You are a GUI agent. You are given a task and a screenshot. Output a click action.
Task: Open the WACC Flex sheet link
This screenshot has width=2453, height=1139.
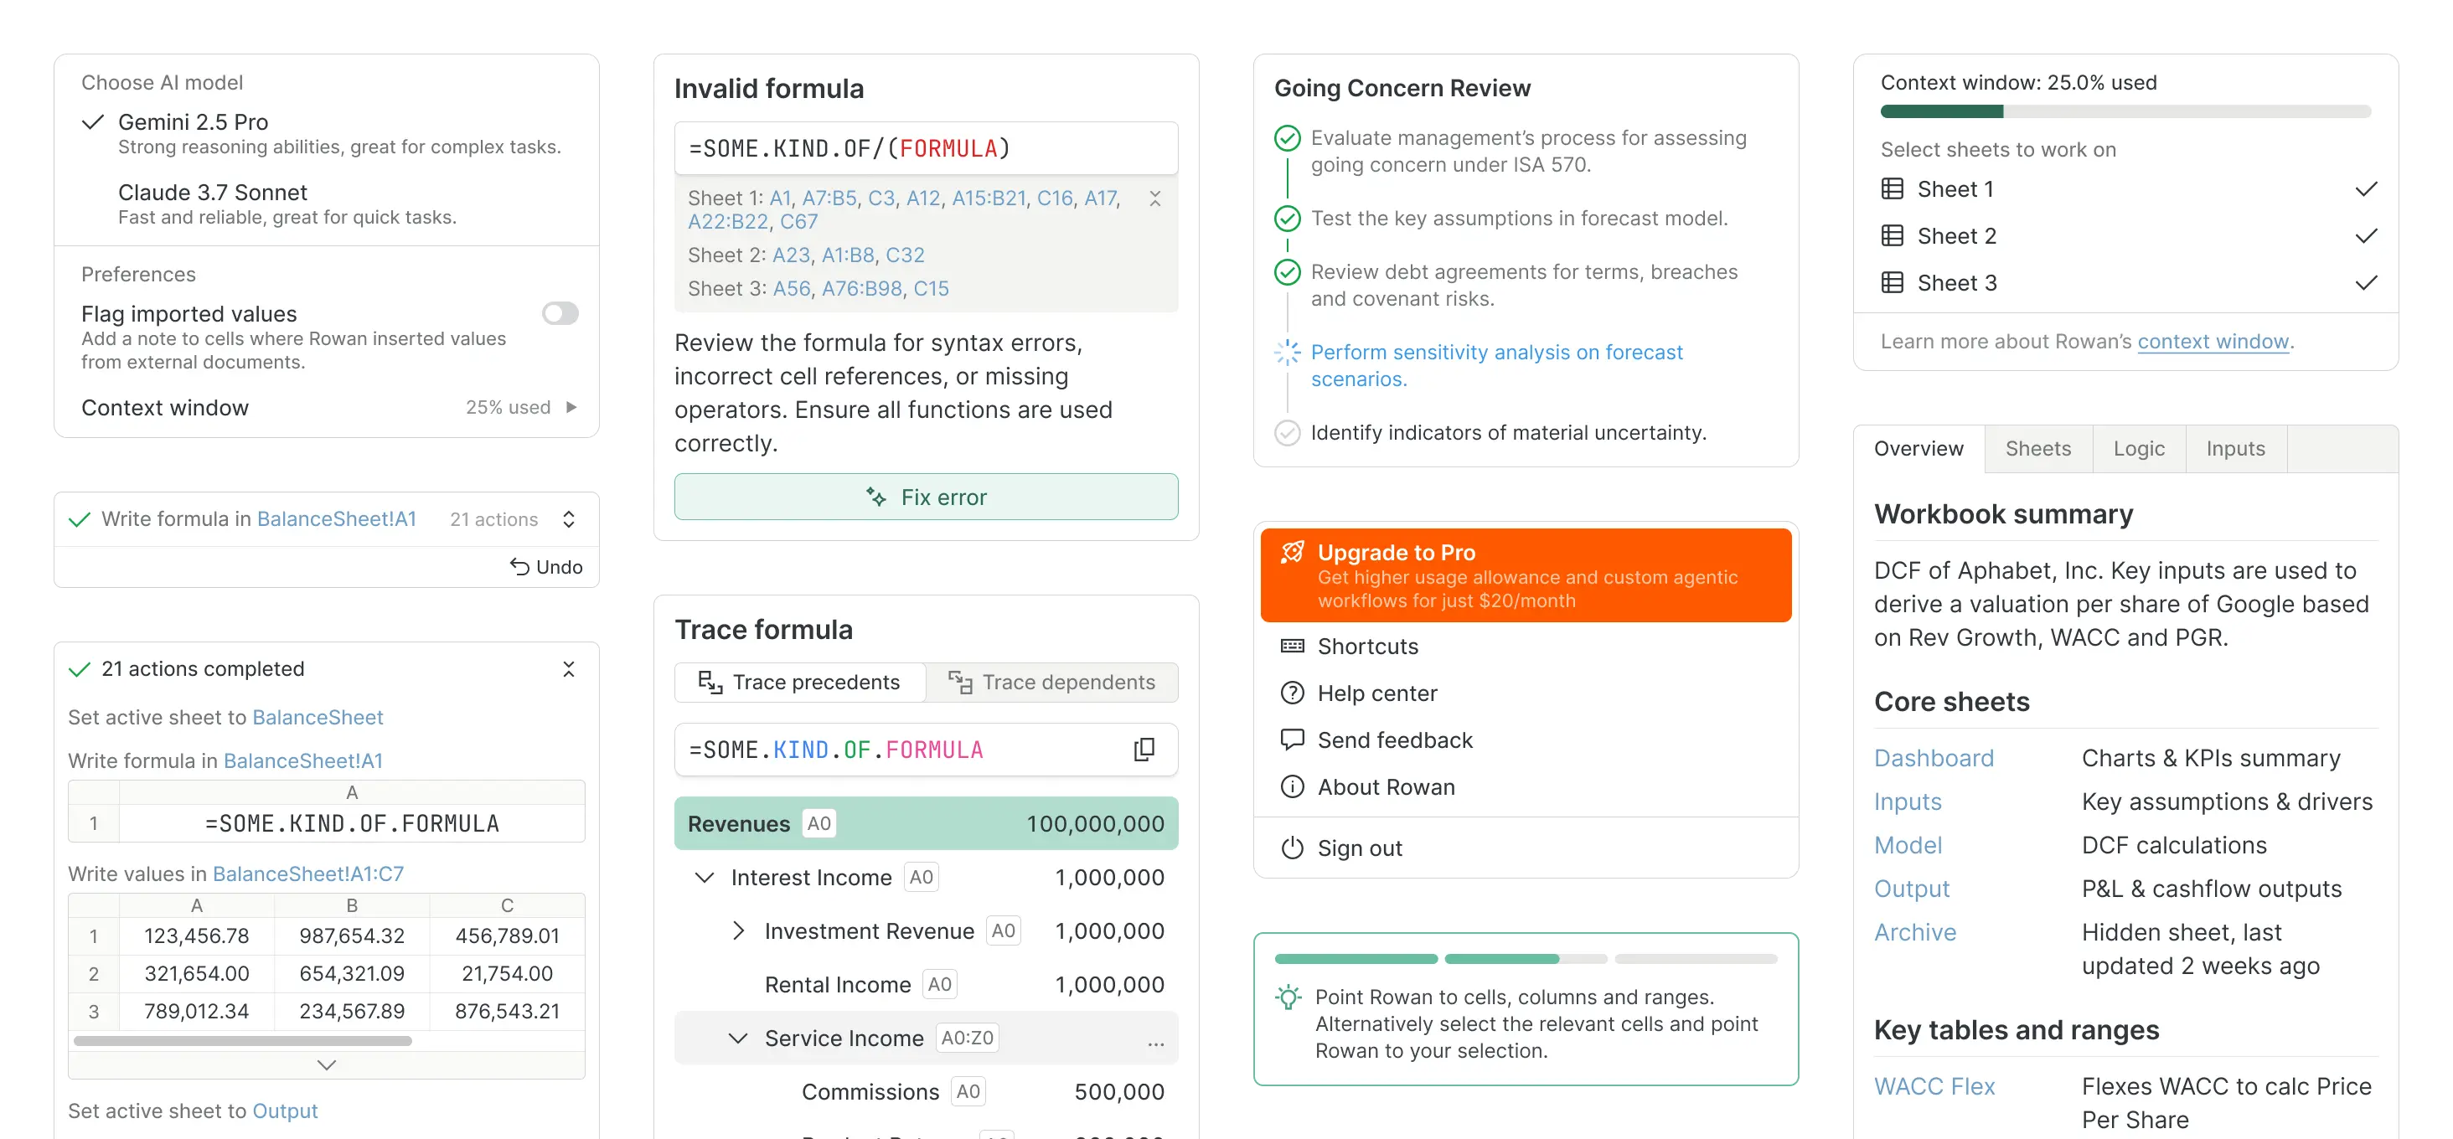tap(1934, 1085)
